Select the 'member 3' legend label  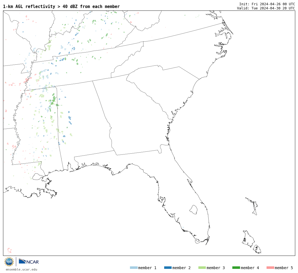(x=216, y=268)
